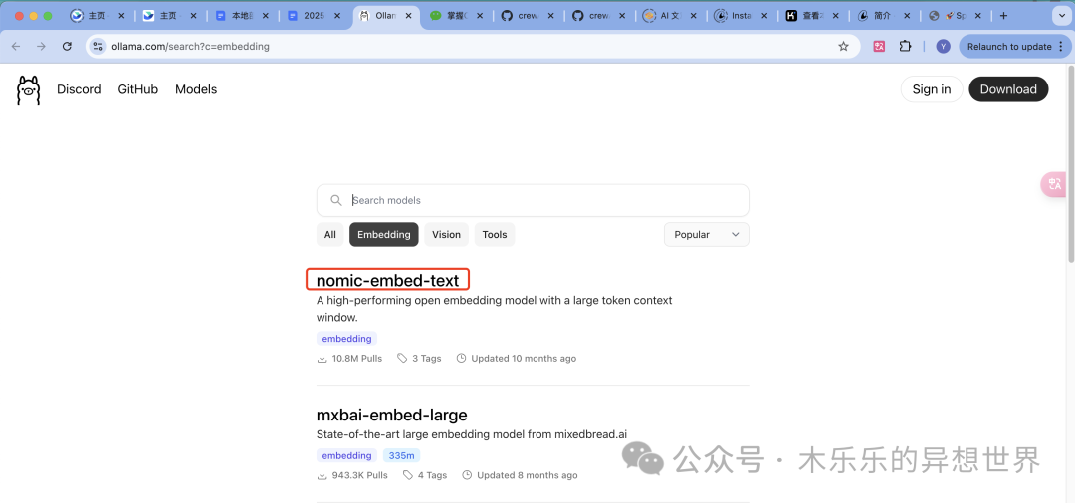This screenshot has width=1075, height=503.
Task: Open the Discord link
Action: [x=79, y=89]
